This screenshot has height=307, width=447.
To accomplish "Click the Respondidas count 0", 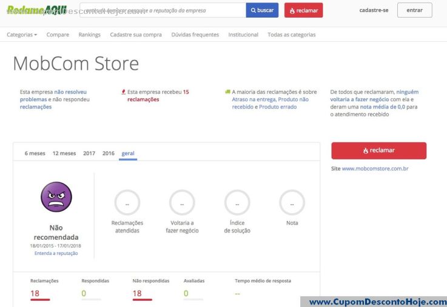I will (84, 293).
